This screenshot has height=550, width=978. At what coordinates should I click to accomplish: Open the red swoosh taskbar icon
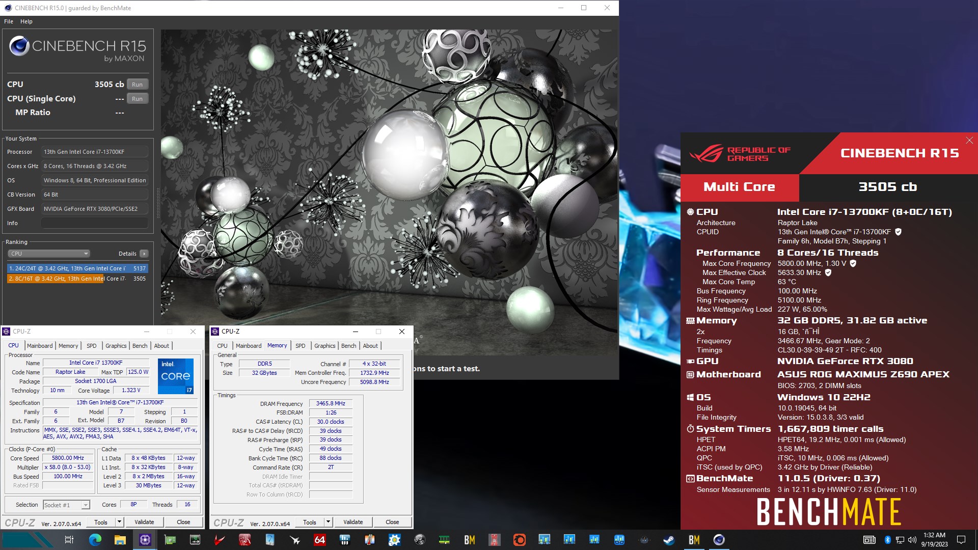pyautogui.click(x=220, y=540)
